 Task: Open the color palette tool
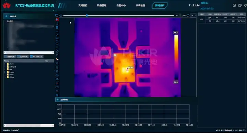pos(57,59)
